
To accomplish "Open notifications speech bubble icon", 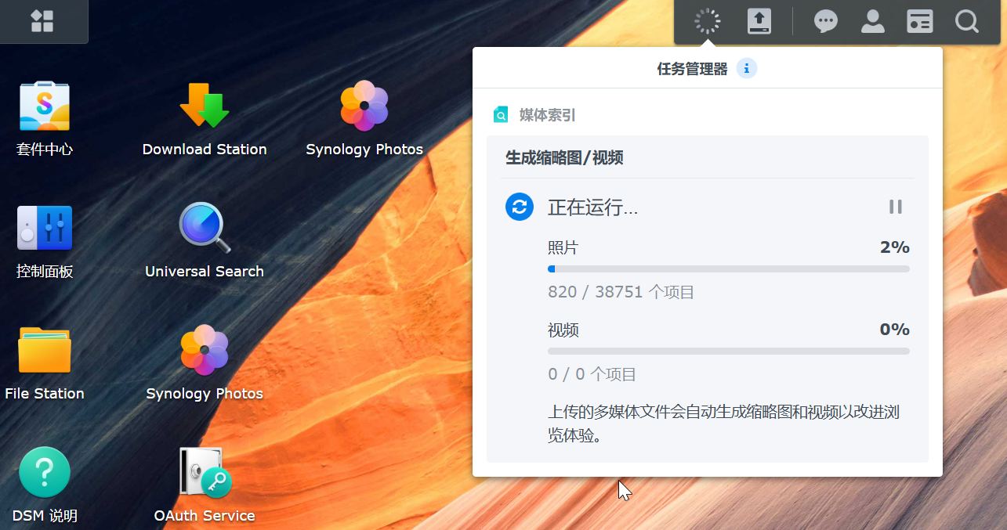I will (826, 21).
